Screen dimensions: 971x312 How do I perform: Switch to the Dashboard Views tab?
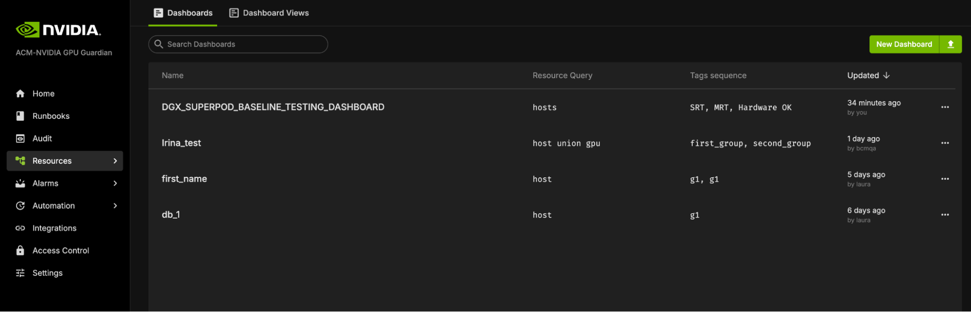click(x=269, y=13)
